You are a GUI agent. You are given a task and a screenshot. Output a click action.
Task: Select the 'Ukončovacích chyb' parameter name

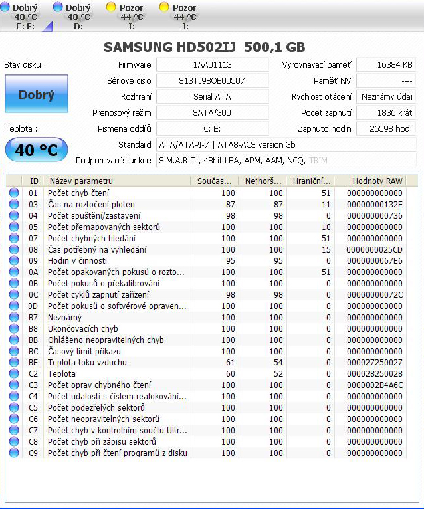(x=83, y=328)
